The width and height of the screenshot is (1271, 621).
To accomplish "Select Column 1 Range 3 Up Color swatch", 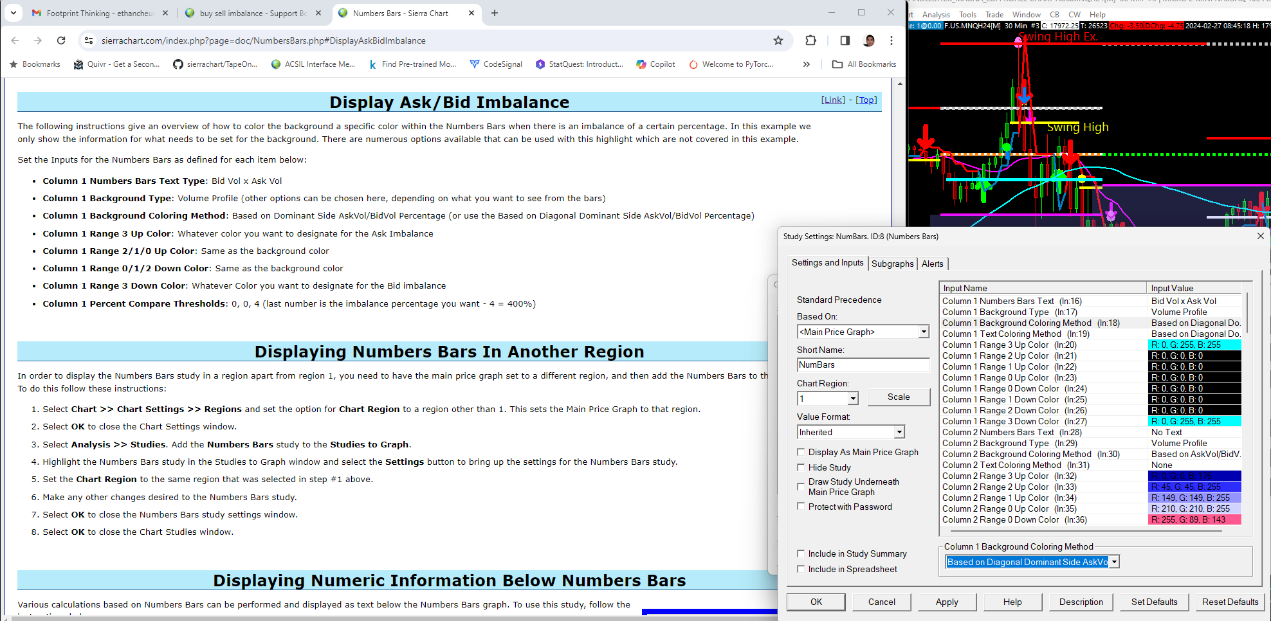I will point(1194,345).
